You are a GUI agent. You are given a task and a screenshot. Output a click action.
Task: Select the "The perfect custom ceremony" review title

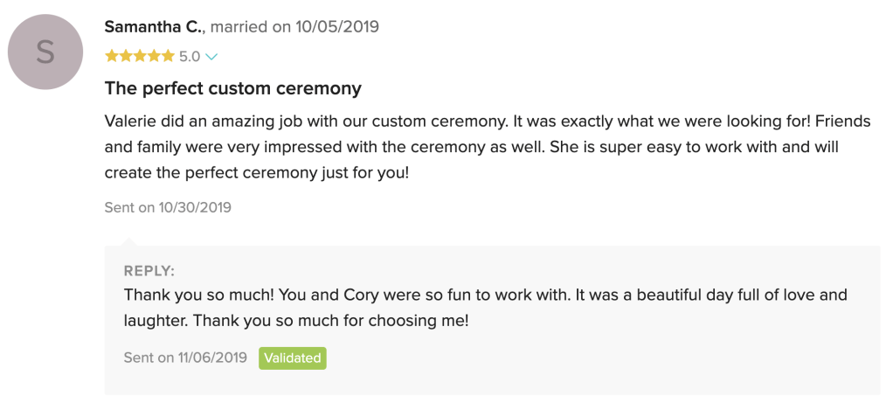(x=232, y=88)
